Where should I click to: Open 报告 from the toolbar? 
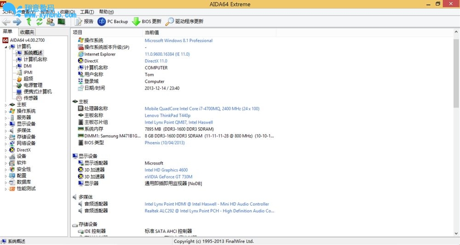click(84, 22)
